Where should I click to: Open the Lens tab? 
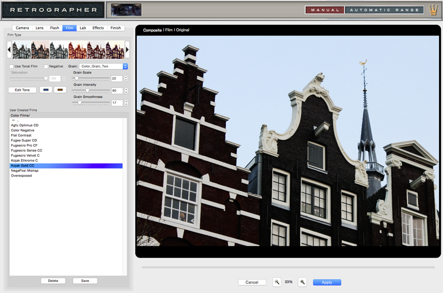coord(39,28)
